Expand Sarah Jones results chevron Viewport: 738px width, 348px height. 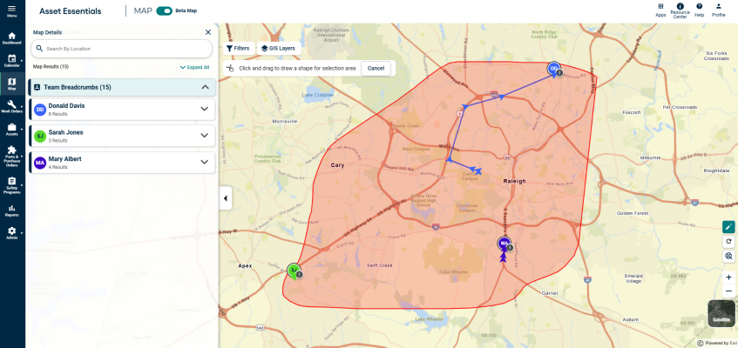(204, 136)
